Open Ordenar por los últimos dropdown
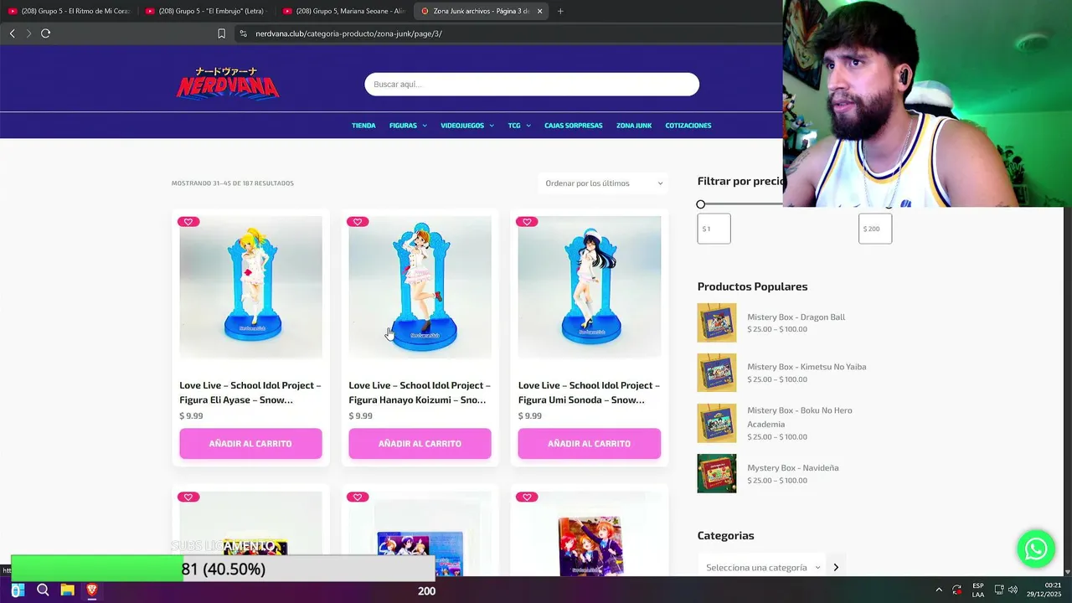This screenshot has height=603, width=1072. point(603,183)
